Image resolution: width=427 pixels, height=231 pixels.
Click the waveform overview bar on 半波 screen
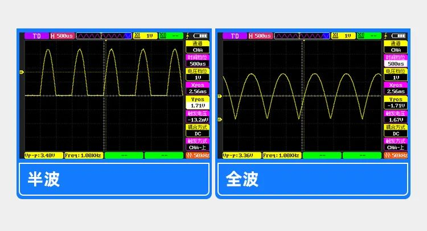[x=104, y=36]
